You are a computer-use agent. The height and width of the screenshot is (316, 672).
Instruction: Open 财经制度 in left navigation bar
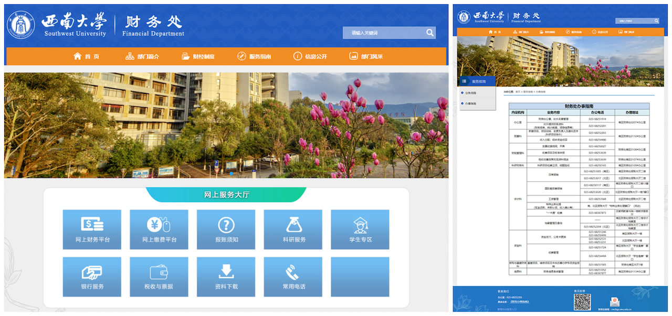(198, 57)
